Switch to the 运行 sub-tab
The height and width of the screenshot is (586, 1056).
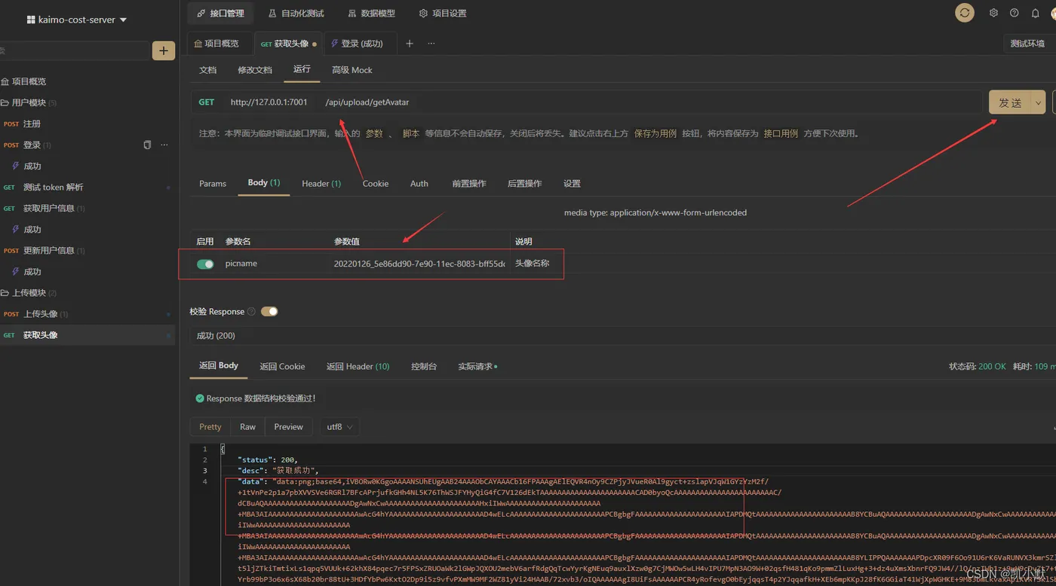[302, 69]
